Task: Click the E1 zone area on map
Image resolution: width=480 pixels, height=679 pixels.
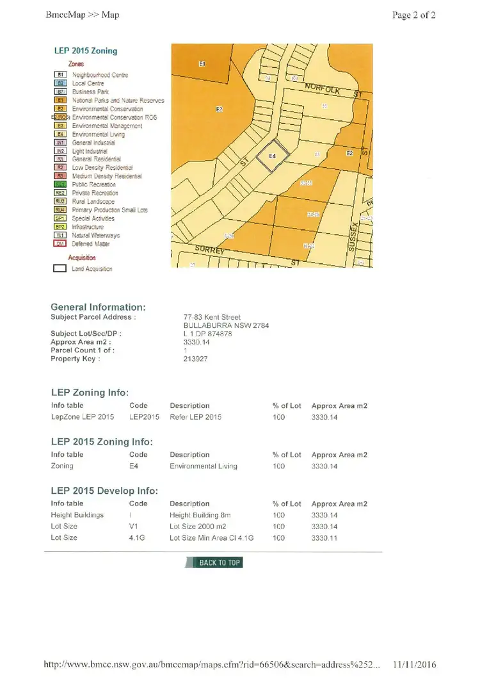Action: [x=202, y=65]
